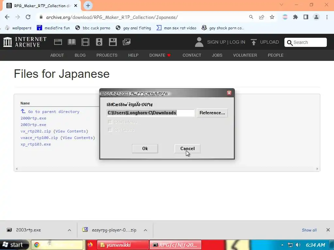Open the BLOG menu item
This screenshot has height=250, width=334.
(80, 55)
